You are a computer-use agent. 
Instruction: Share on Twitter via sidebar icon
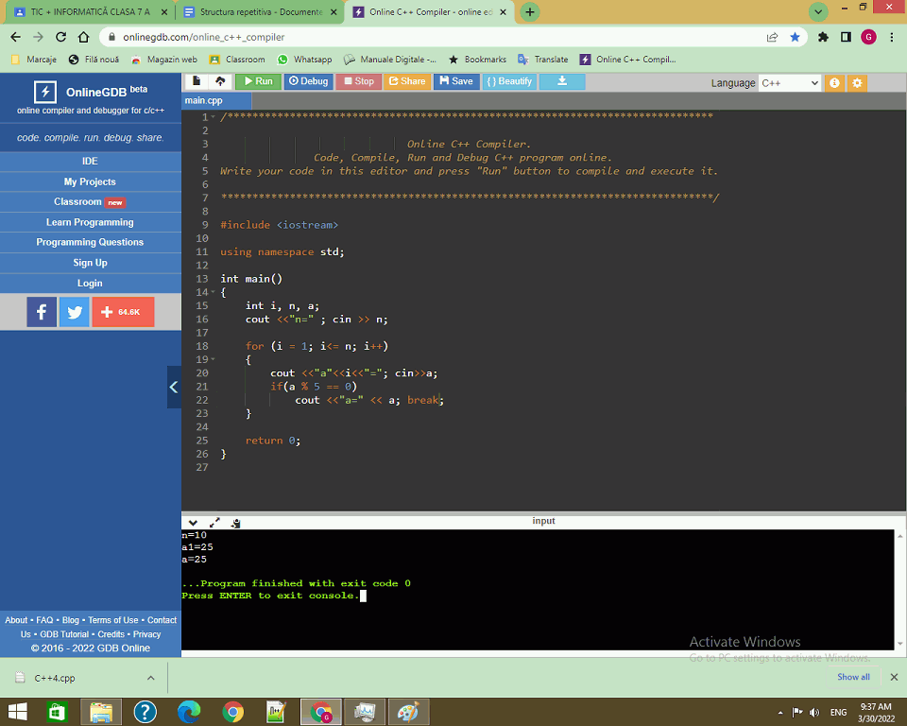[x=74, y=312]
